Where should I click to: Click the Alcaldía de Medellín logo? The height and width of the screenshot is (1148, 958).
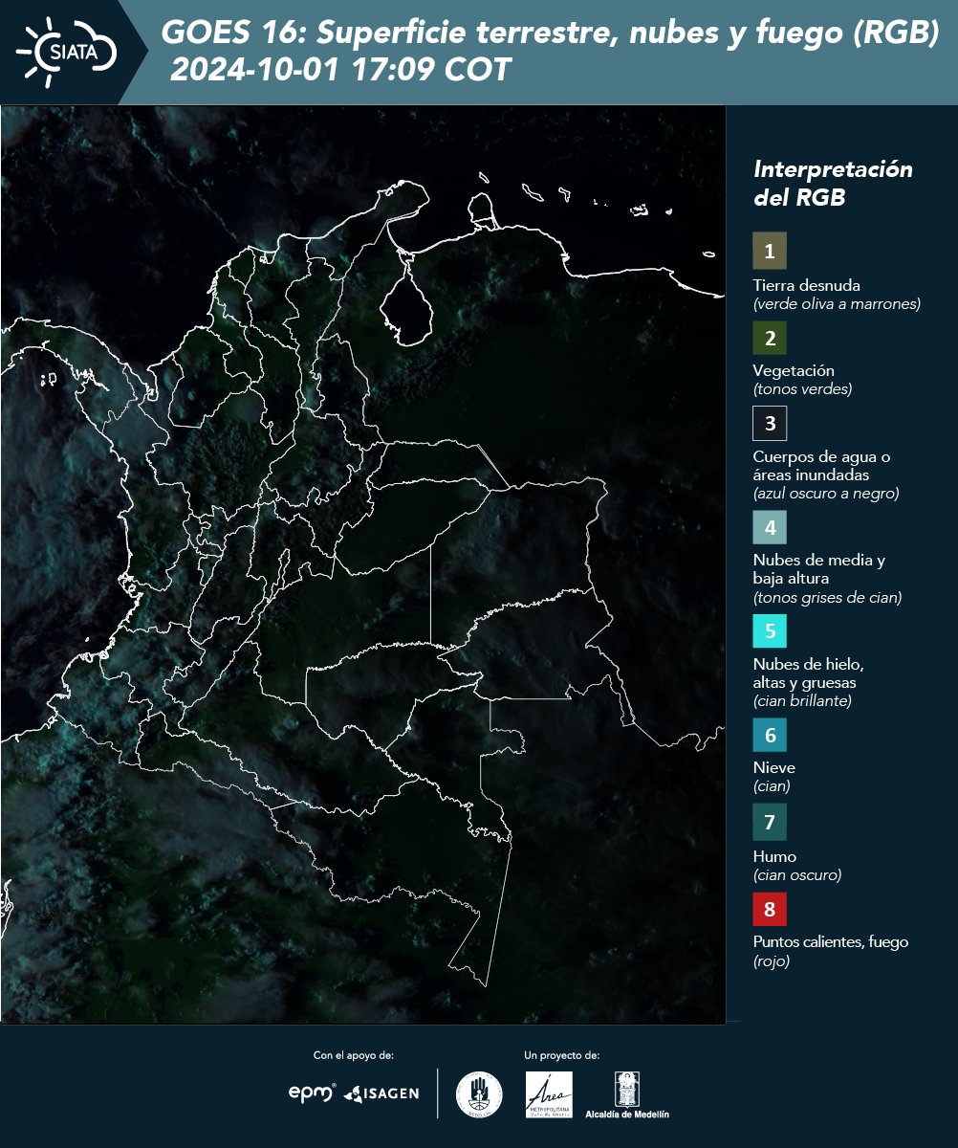(627, 1095)
